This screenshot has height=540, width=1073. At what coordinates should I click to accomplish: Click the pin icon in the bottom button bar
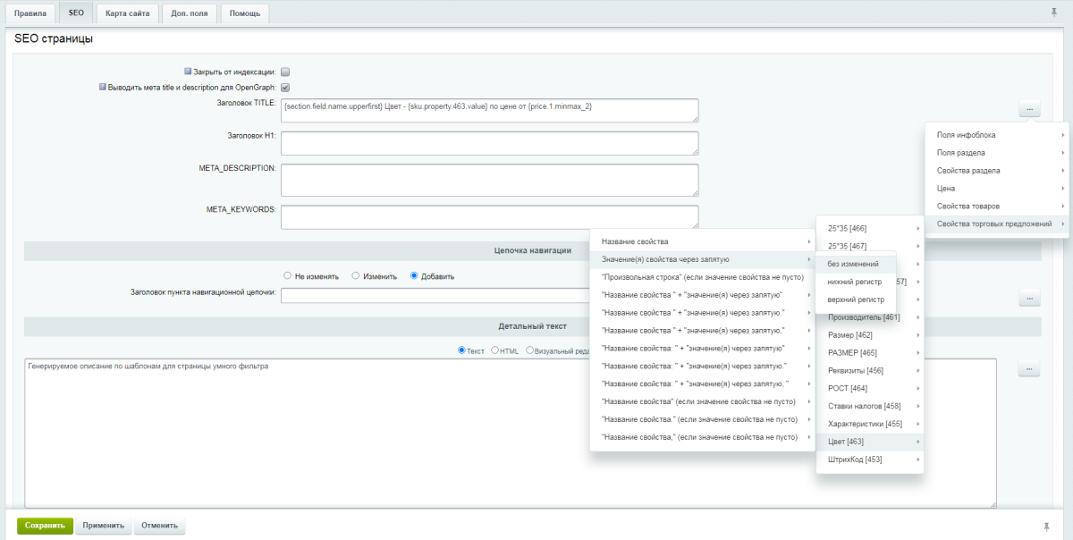click(1047, 526)
